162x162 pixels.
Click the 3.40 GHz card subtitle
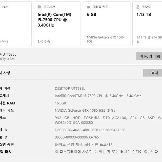[44, 42]
